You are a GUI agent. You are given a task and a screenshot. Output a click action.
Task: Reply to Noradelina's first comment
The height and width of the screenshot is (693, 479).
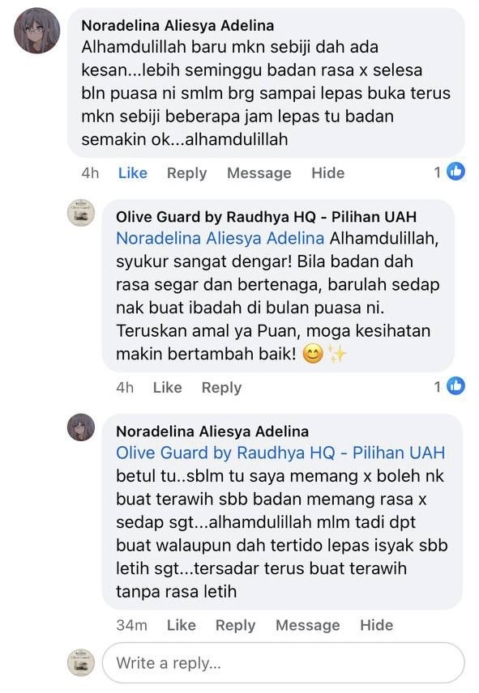tap(186, 172)
